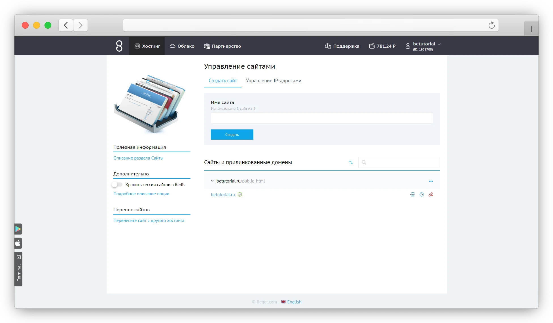Open betutorial.ru domain settings gear
This screenshot has width=553, height=323.
pos(422,194)
